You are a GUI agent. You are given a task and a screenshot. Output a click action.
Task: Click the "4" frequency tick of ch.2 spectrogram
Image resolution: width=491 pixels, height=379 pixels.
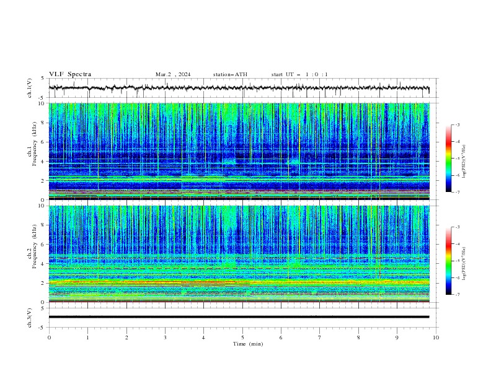tap(43, 264)
